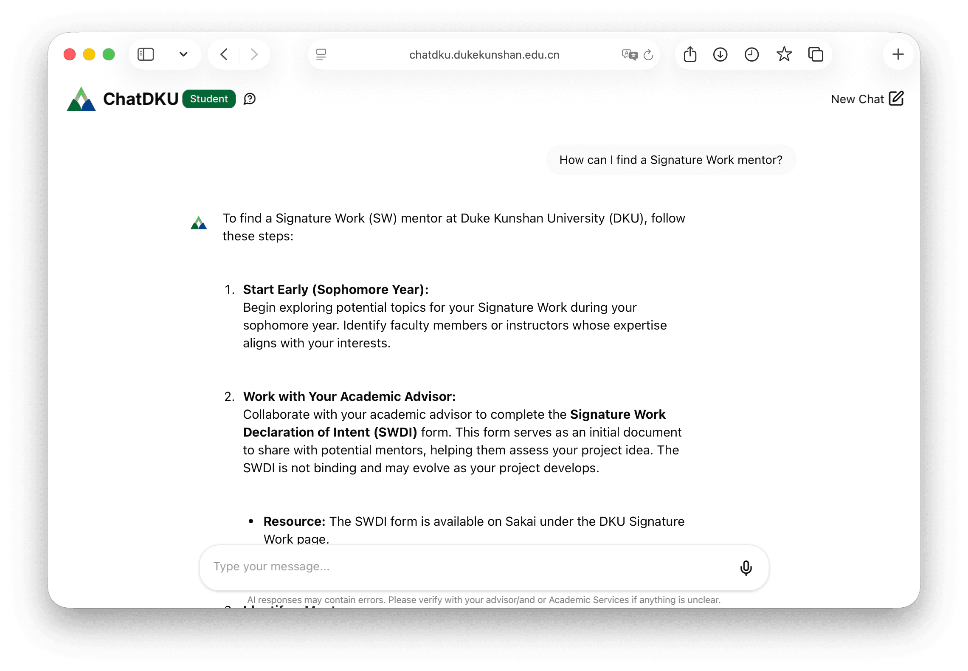
Task: Open a new browser tab
Action: click(898, 54)
